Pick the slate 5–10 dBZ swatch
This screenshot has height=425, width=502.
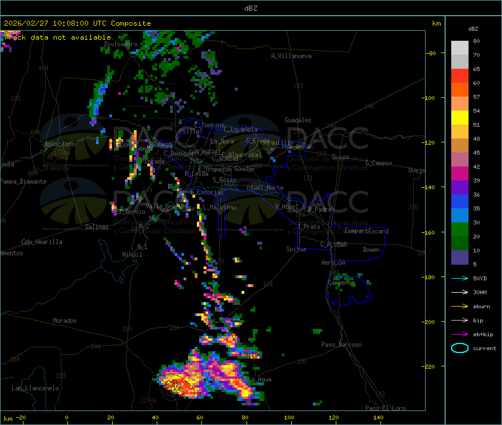460,257
